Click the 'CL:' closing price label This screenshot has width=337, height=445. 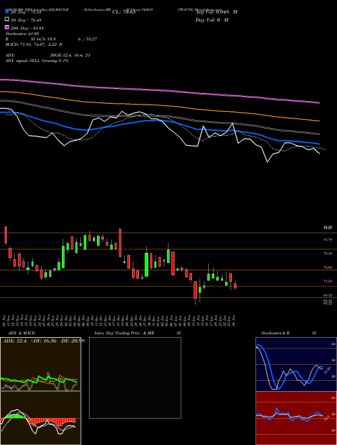125,12
